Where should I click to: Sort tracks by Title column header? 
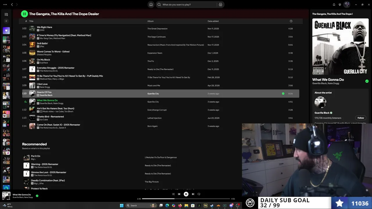[x=31, y=21]
